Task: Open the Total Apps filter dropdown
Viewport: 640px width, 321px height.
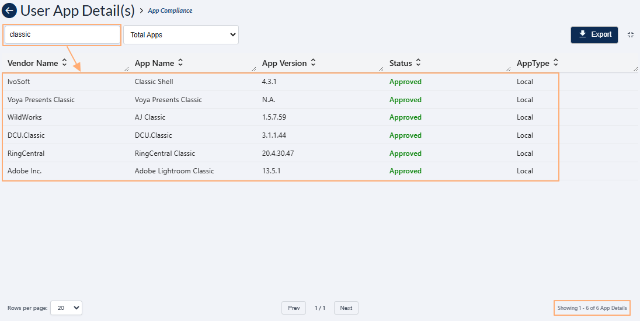Action: (x=181, y=35)
